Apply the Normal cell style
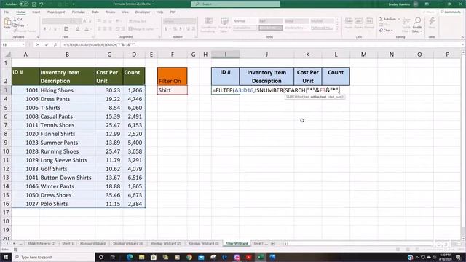The image size is (466, 262). (245, 21)
